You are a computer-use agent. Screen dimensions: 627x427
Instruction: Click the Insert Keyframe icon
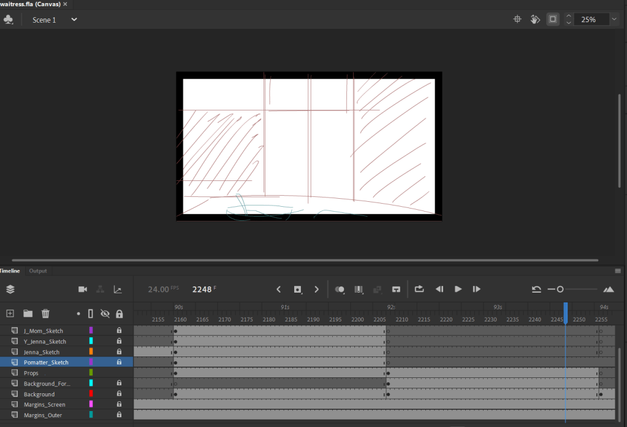[297, 290]
